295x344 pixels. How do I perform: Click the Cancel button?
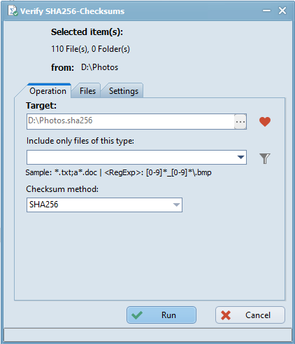250,315
